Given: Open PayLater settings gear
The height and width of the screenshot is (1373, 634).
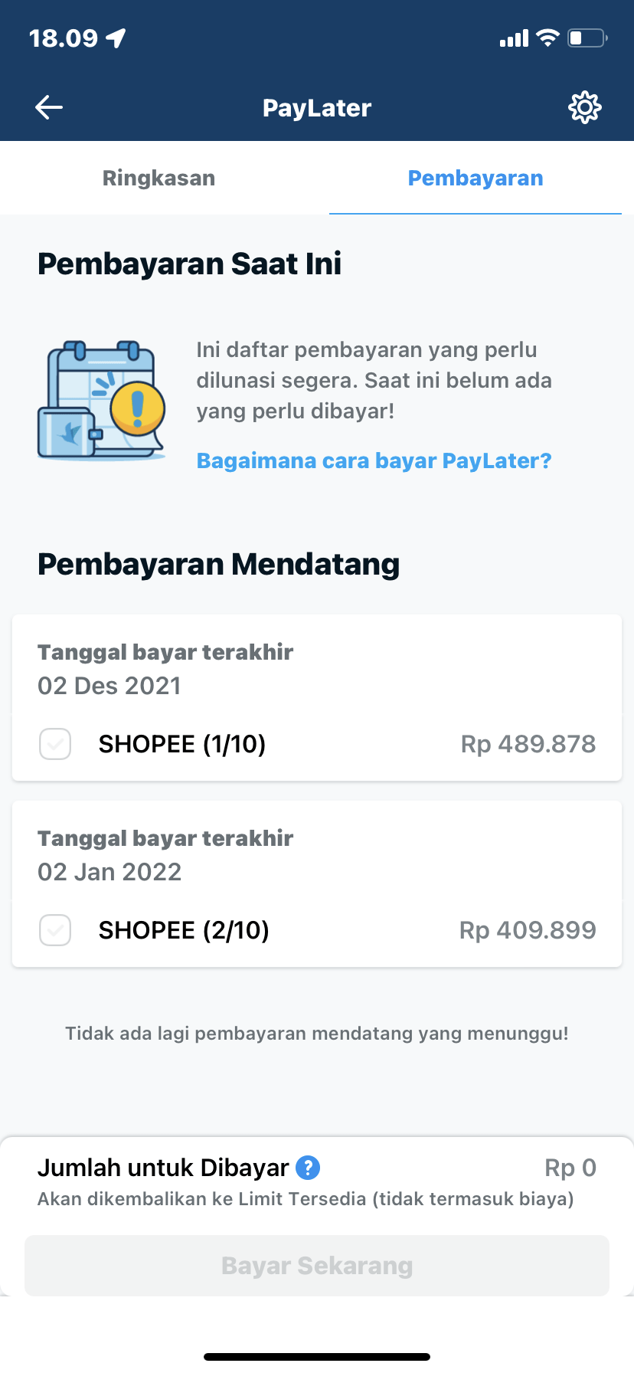Looking at the screenshot, I should click(585, 107).
